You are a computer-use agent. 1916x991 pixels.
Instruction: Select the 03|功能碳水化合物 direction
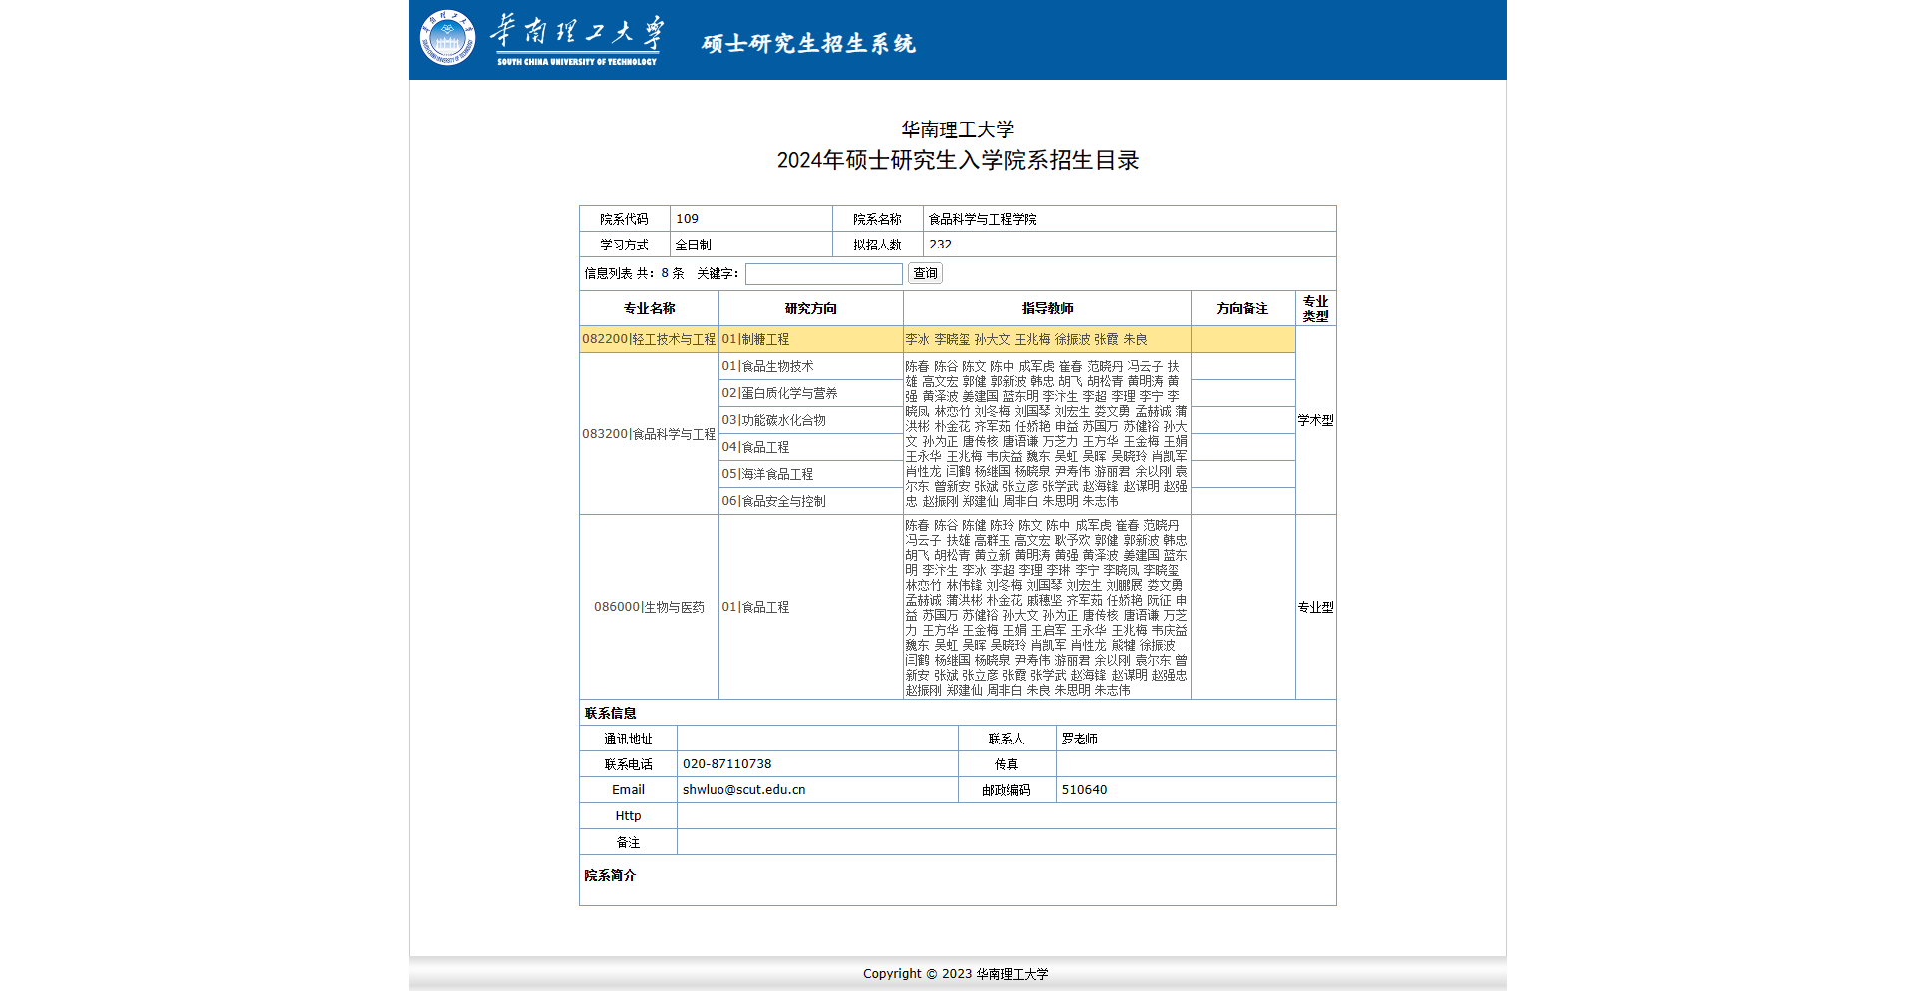point(810,420)
